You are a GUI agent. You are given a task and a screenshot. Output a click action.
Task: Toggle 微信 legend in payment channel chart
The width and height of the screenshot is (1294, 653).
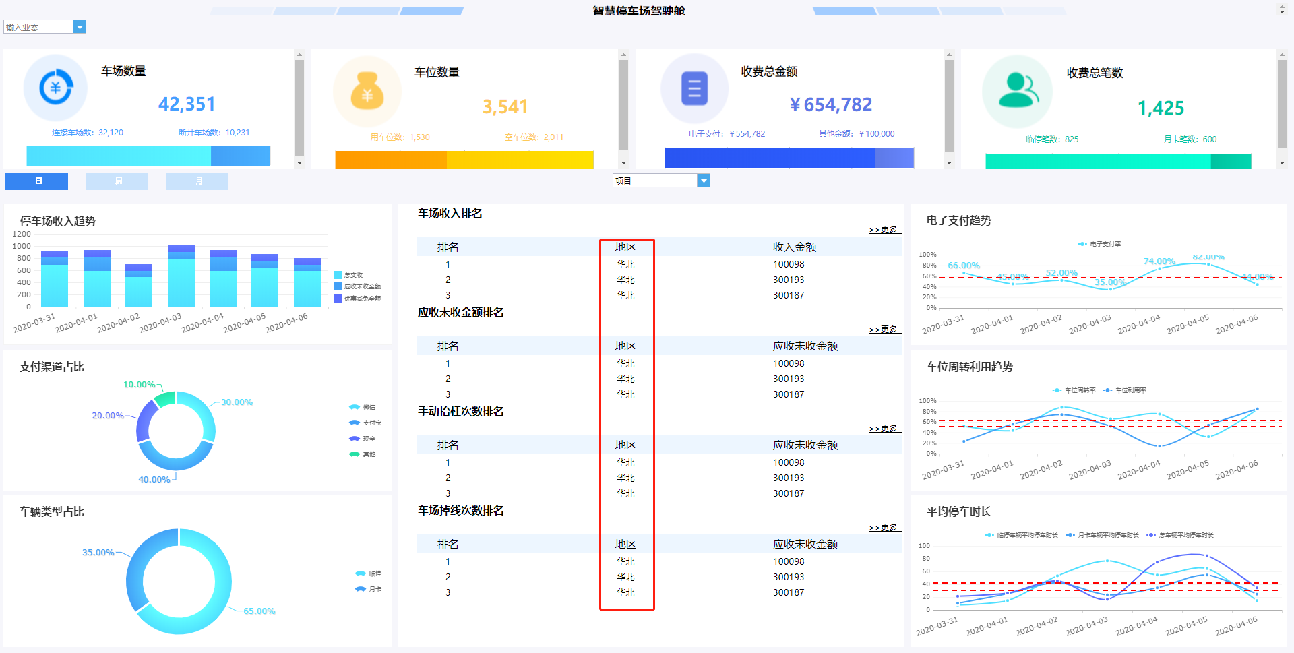[363, 407]
